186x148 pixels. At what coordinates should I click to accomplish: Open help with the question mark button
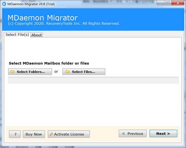pos(15,134)
